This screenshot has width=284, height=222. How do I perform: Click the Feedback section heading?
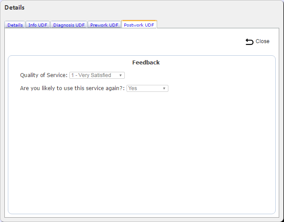coord(146,63)
